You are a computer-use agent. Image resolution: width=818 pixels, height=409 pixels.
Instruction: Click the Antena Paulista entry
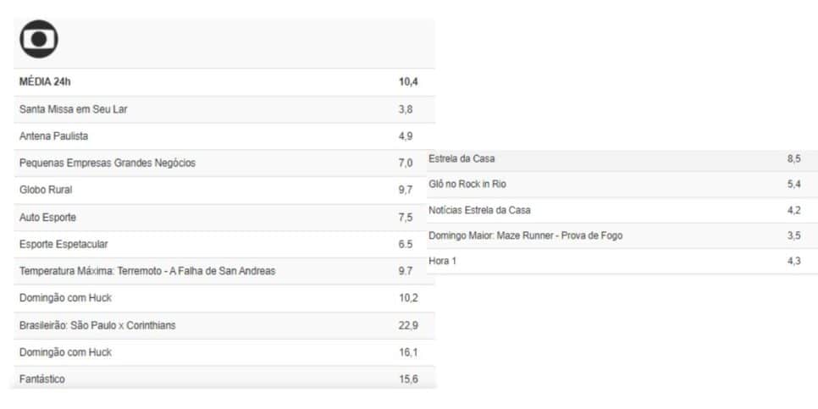(x=224, y=136)
